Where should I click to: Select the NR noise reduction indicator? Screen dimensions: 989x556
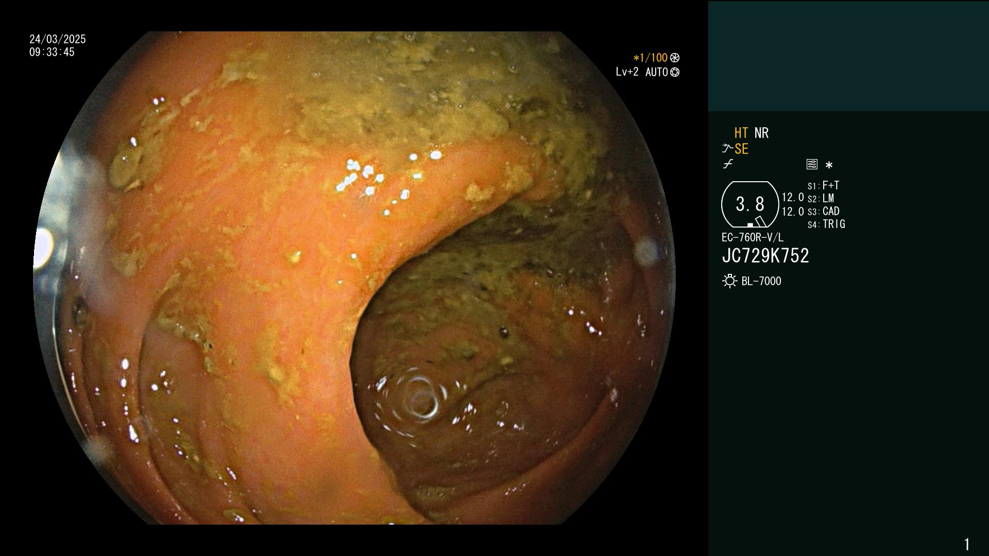point(761,133)
